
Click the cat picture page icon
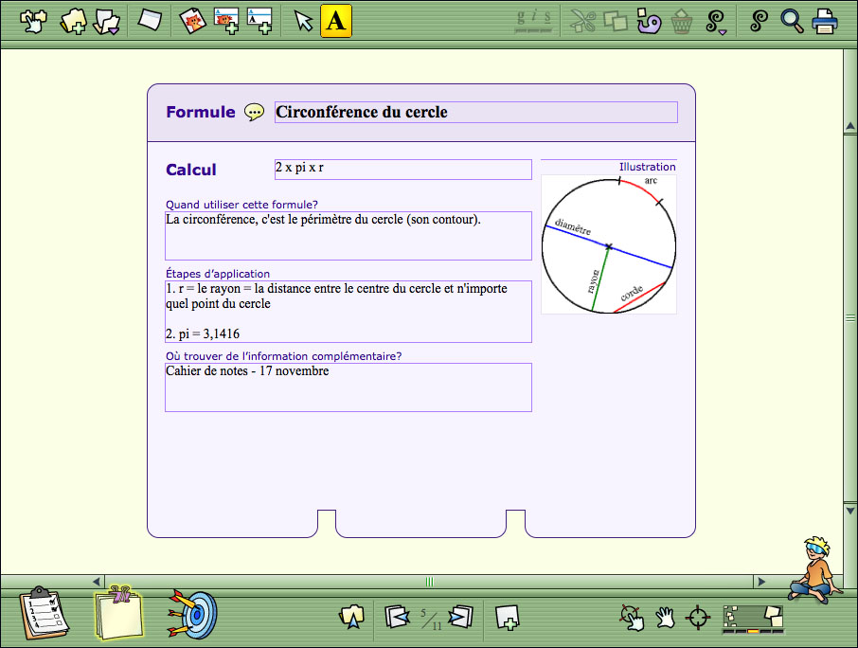click(x=192, y=21)
